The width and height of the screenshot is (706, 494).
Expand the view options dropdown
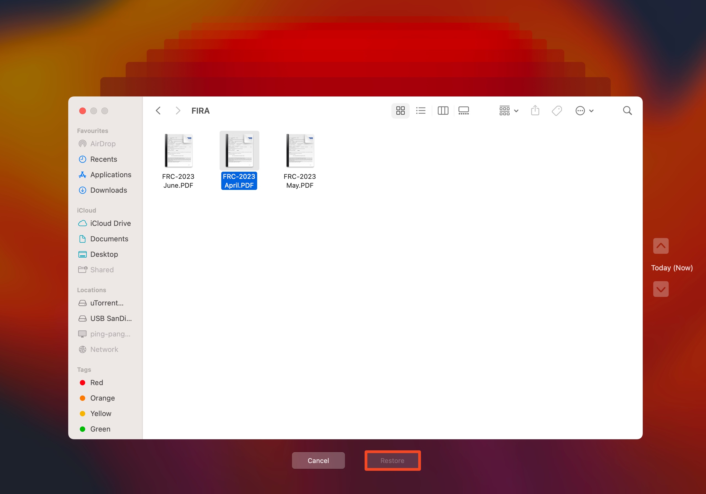(506, 110)
